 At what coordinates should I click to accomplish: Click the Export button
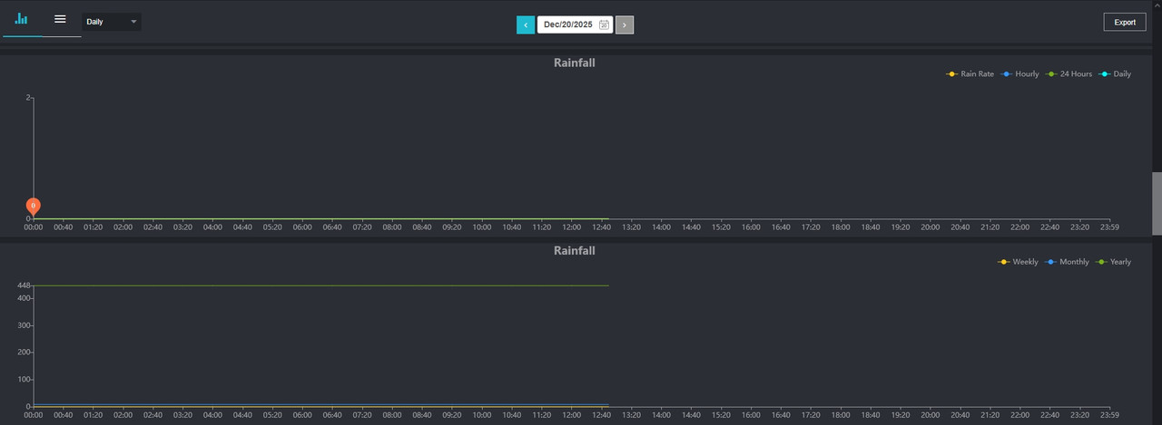(x=1125, y=22)
